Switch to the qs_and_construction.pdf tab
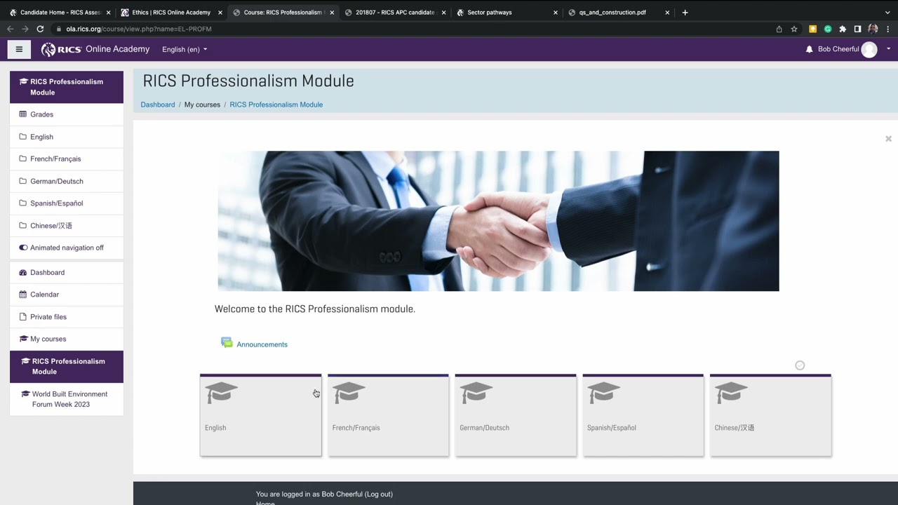The width and height of the screenshot is (898, 505). 617,12
